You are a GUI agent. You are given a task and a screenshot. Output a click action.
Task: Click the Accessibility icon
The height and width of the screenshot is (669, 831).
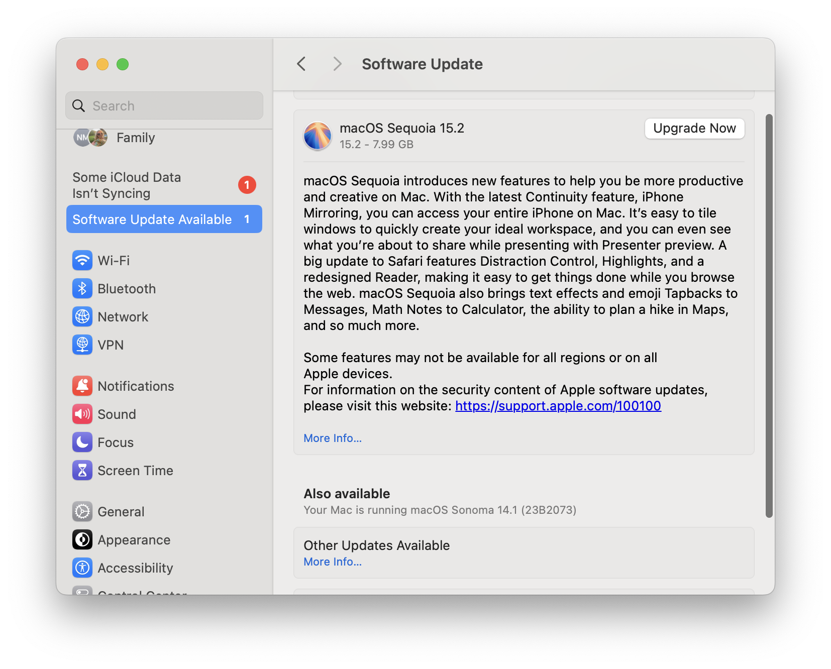click(x=82, y=568)
